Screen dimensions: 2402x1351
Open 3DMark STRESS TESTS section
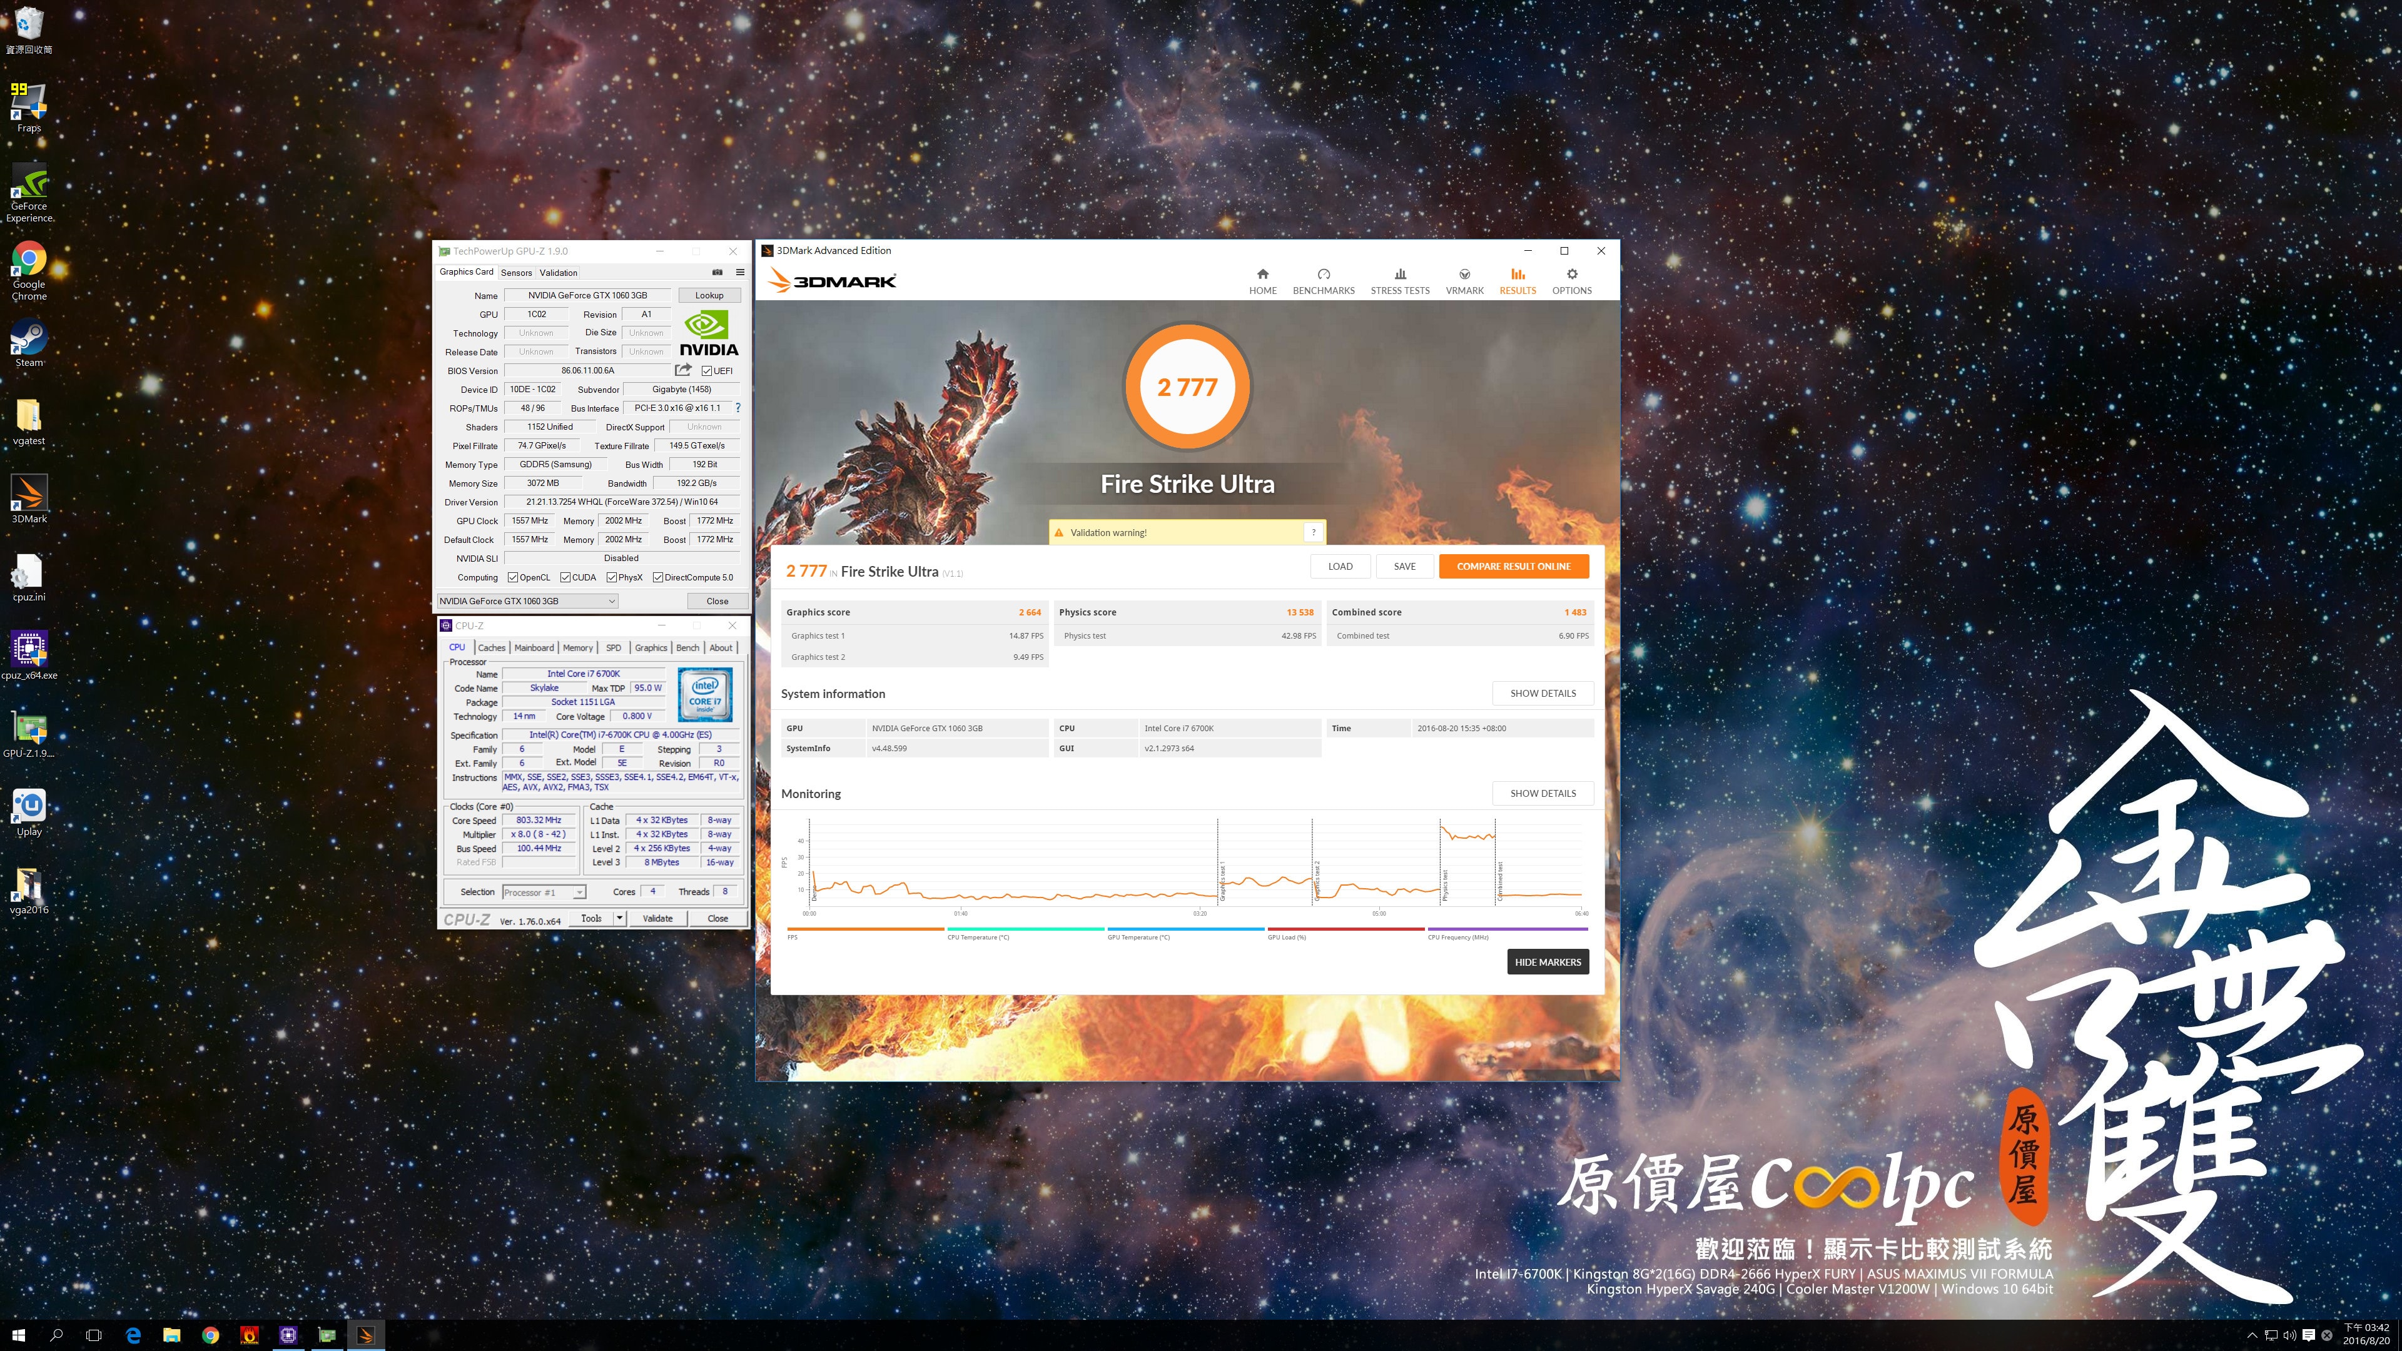point(1400,281)
